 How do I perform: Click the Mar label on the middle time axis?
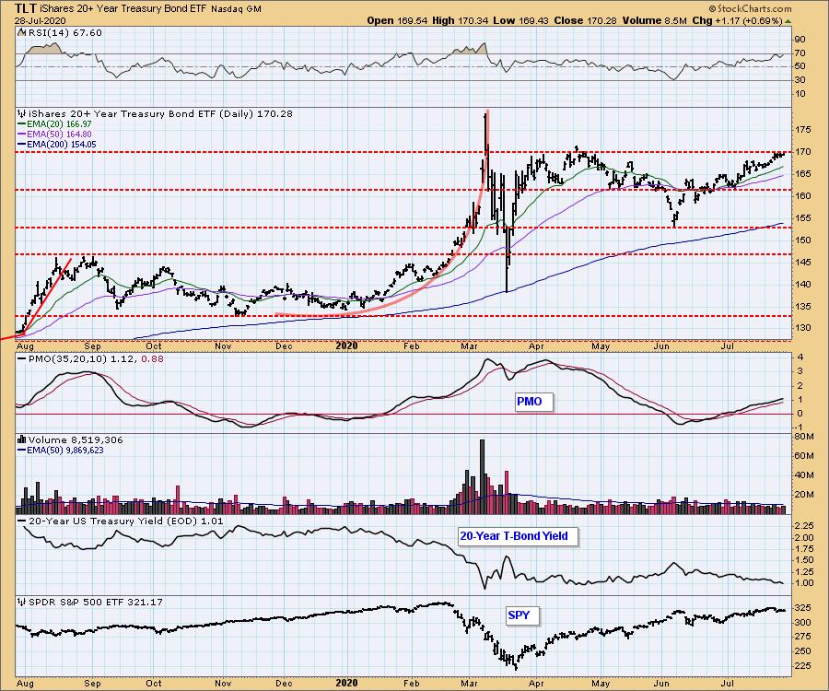[x=469, y=346]
